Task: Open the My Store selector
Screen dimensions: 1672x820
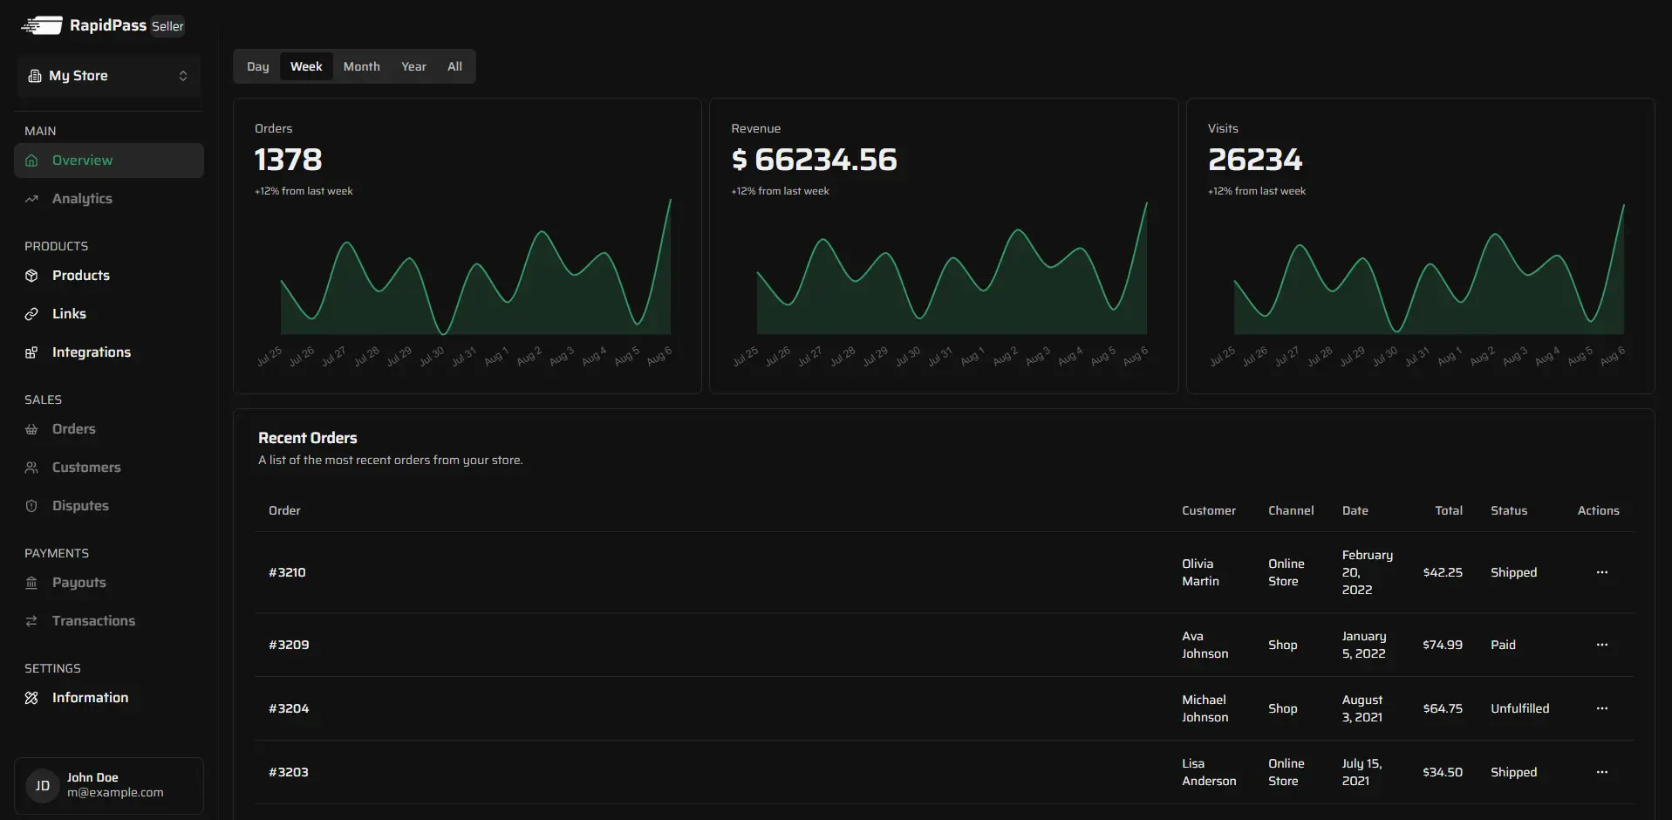Action: tap(108, 76)
